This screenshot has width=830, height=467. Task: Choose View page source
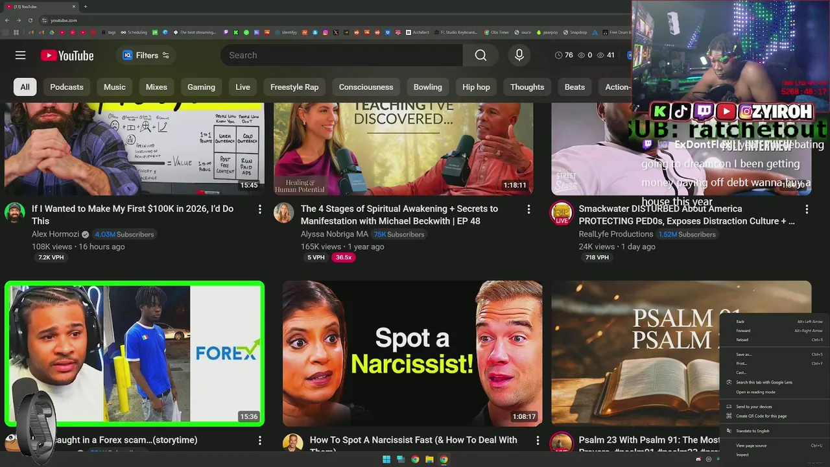click(774, 446)
